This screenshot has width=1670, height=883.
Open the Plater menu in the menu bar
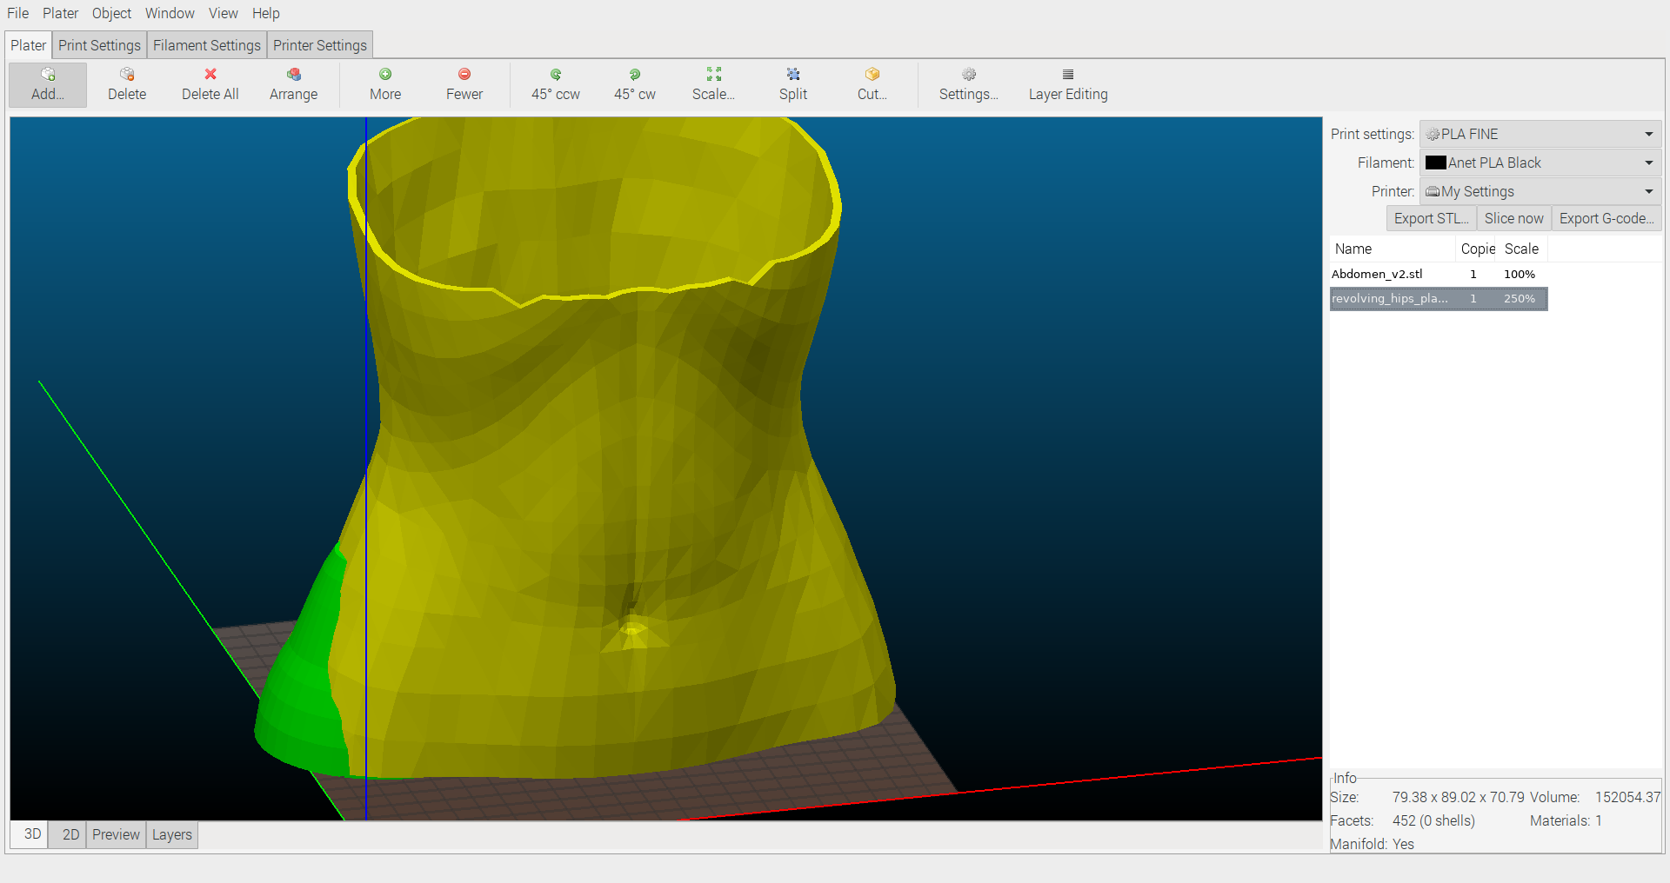(x=61, y=13)
